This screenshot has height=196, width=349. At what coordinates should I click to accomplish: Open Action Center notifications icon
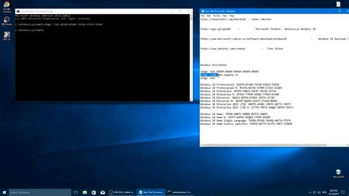point(343,192)
